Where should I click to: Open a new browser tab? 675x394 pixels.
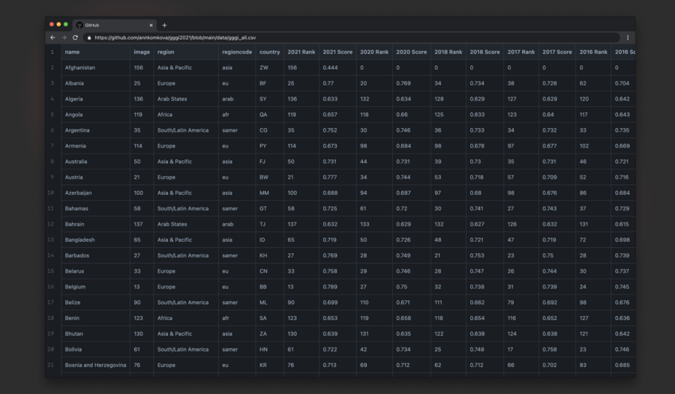coord(164,25)
